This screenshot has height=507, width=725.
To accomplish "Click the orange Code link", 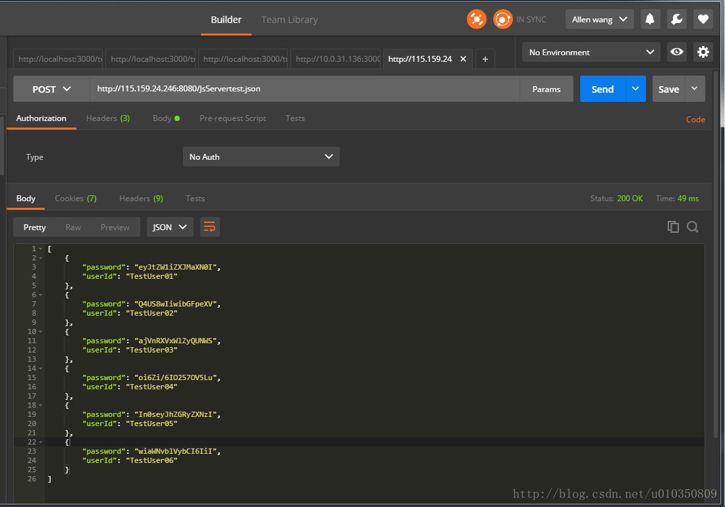I will coord(695,119).
